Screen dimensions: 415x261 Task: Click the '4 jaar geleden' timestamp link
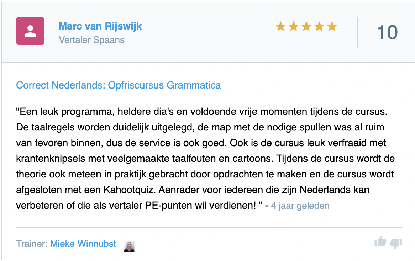pyautogui.click(x=301, y=206)
